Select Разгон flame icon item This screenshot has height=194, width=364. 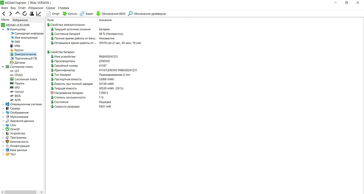[12, 50]
